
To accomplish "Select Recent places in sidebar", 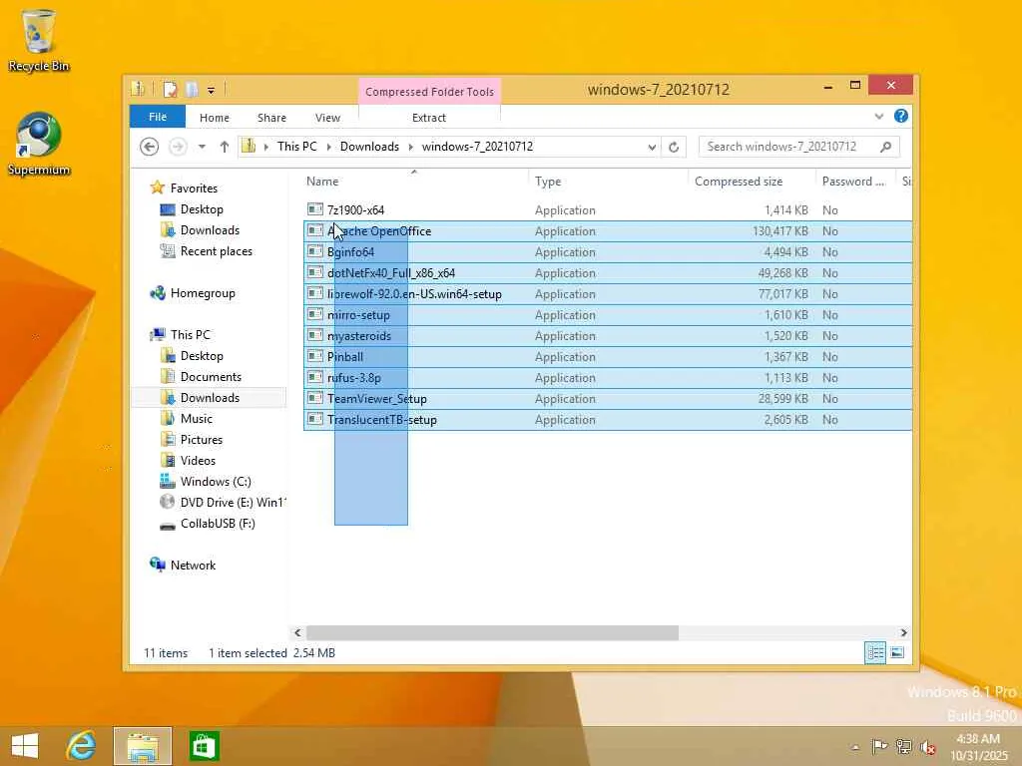I will coord(216,250).
